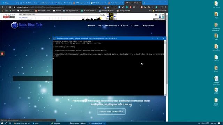Stop loading the current page
Image resolution: width=223 pixels, height=125 pixels.
click(x=10, y=7)
